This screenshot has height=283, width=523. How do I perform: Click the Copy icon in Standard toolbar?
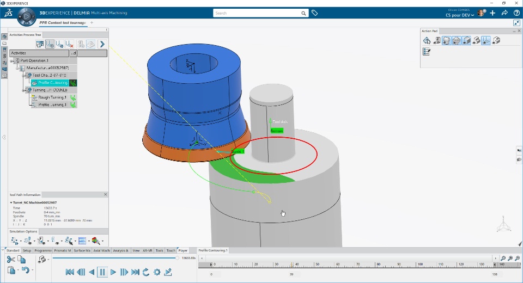[22, 260]
